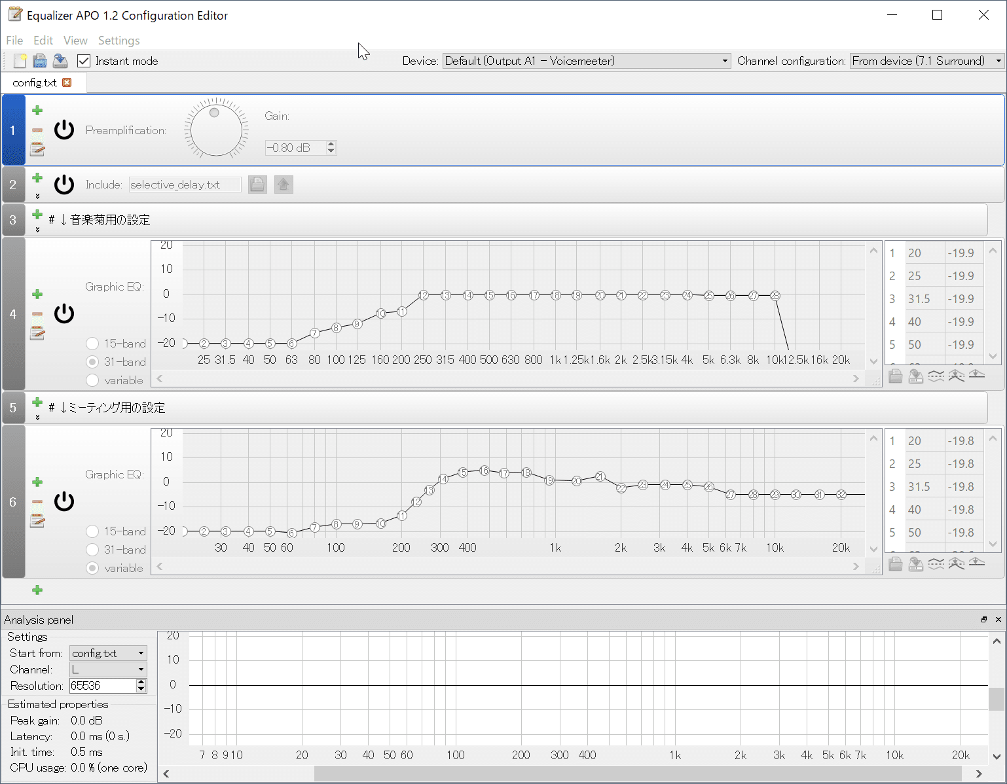
Task: Create a new configuration file from the toolbar
Action: [20, 61]
